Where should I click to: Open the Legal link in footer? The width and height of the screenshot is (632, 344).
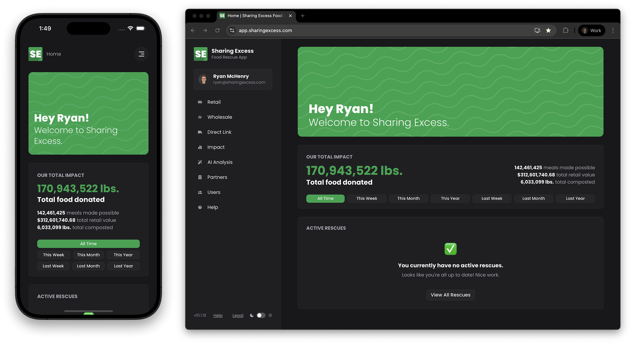tap(238, 316)
